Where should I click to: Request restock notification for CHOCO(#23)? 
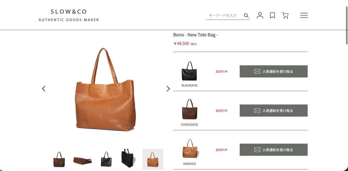[274, 111]
